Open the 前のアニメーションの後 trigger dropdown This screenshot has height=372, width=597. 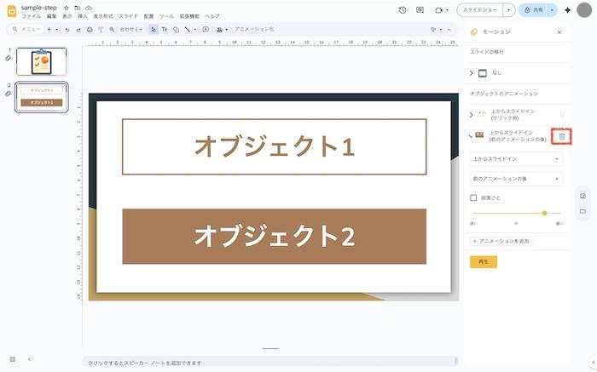tap(516, 179)
